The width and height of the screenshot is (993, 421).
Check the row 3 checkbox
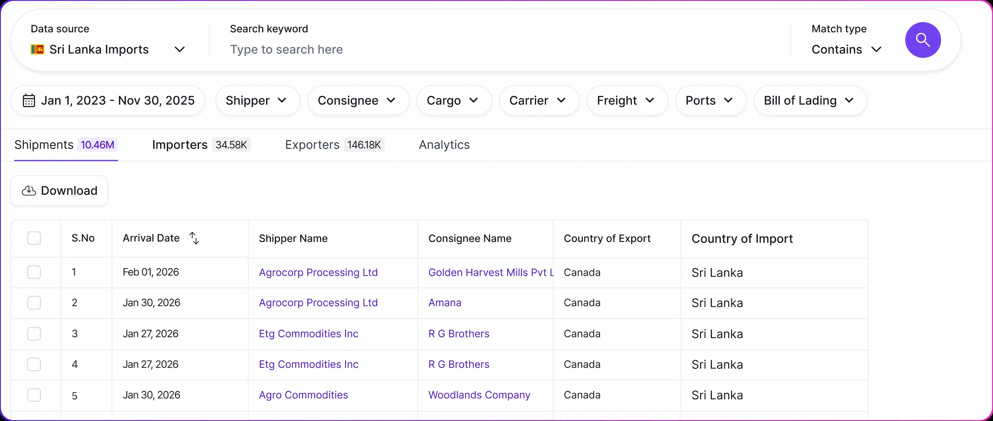pos(34,333)
